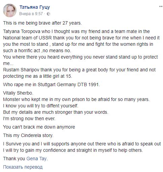Click the 'Thank you' text before Gena Tay
Image resolution: width=163 pixels, height=172 pixels.
[x=14, y=159]
